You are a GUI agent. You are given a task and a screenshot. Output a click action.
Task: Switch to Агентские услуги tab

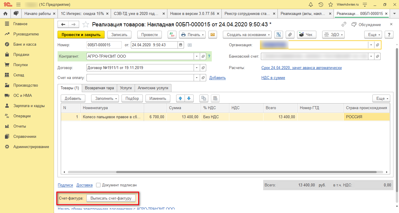click(x=153, y=88)
